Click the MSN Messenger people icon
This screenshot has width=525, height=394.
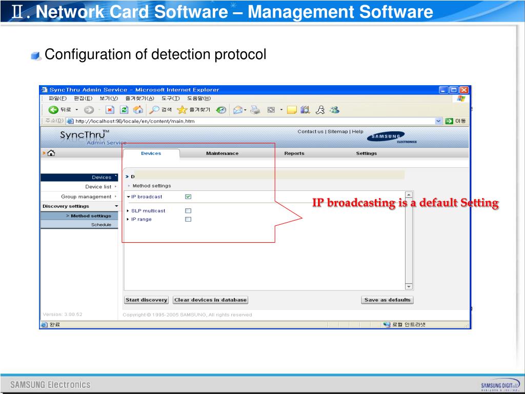pyautogui.click(x=334, y=110)
